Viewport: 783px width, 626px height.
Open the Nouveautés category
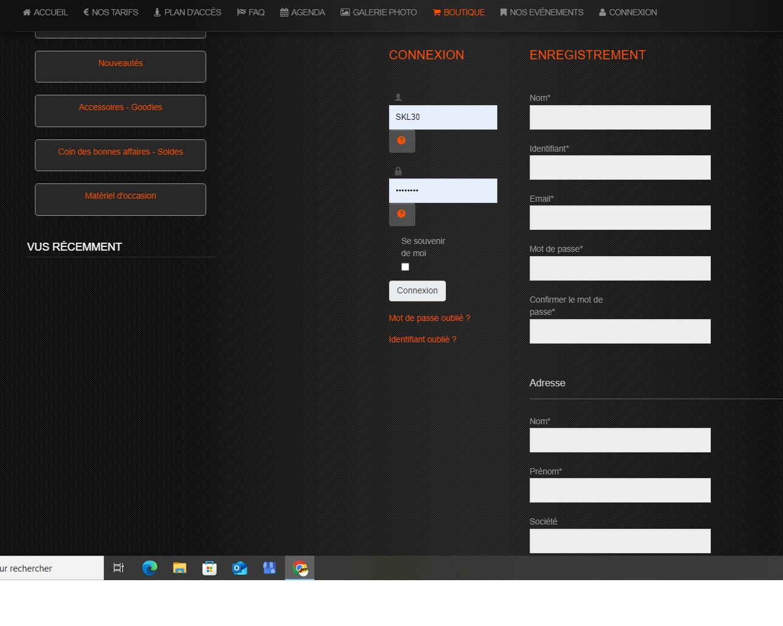click(121, 67)
